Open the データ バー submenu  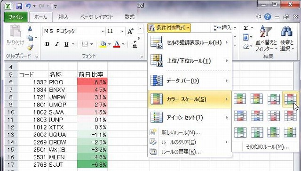pos(190,81)
